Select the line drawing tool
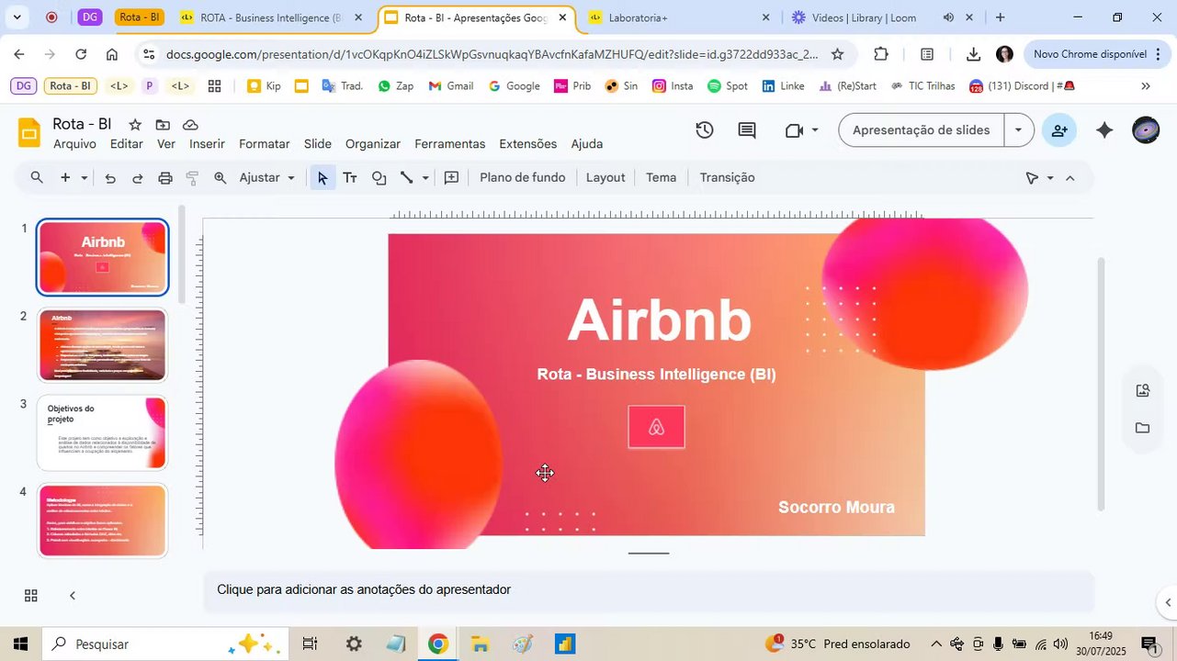Screen dimensions: 1177x661 point(406,178)
